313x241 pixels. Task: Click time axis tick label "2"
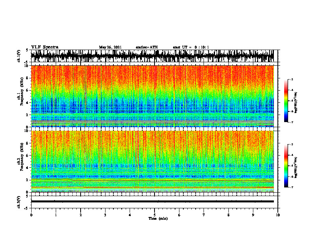coord(81,215)
